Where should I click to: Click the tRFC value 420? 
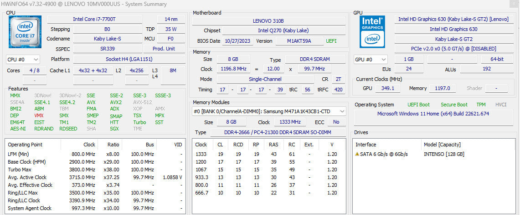point(338,90)
